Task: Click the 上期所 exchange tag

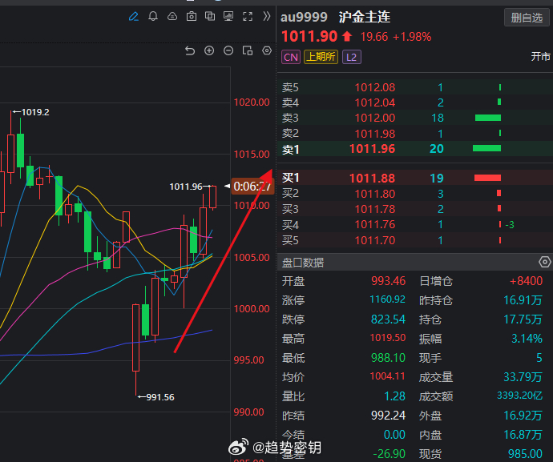Action: coord(321,57)
